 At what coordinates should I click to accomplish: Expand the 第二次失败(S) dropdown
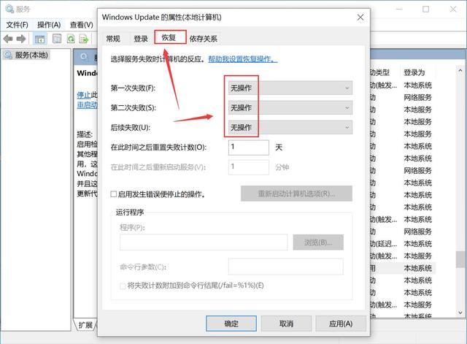pyautogui.click(x=290, y=107)
